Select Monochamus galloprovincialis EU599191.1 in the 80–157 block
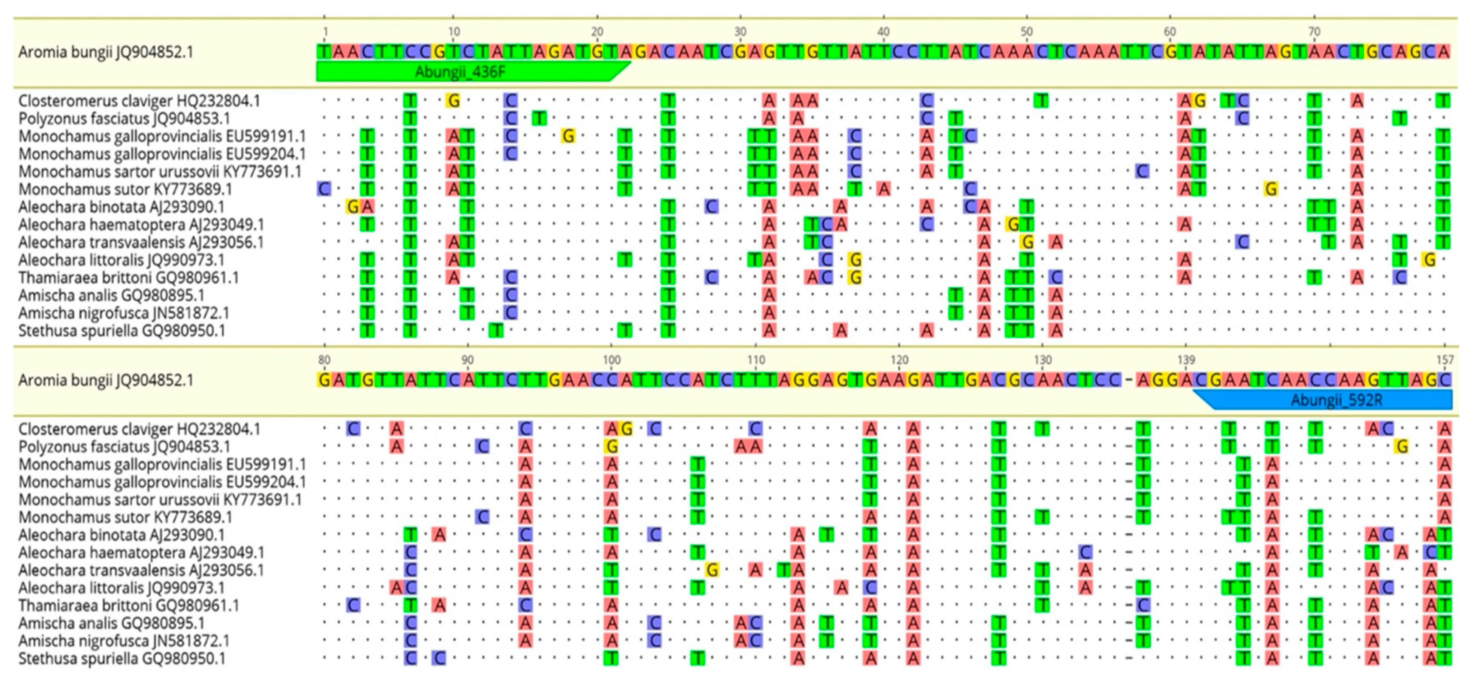 click(162, 465)
